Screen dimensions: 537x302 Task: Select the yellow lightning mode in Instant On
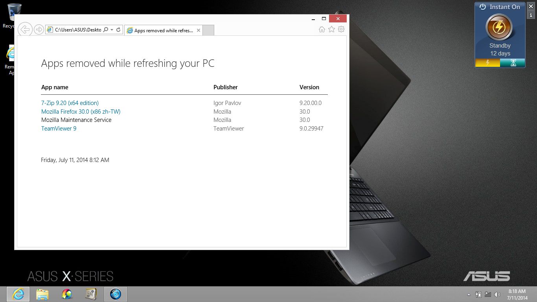[487, 63]
